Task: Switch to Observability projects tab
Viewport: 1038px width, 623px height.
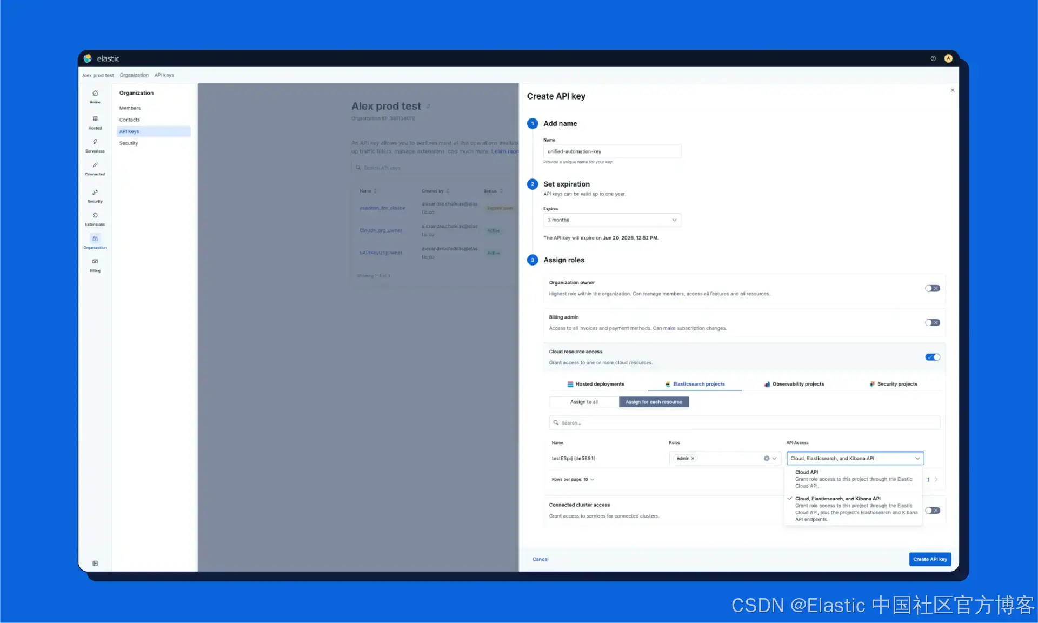Action: coord(794,384)
